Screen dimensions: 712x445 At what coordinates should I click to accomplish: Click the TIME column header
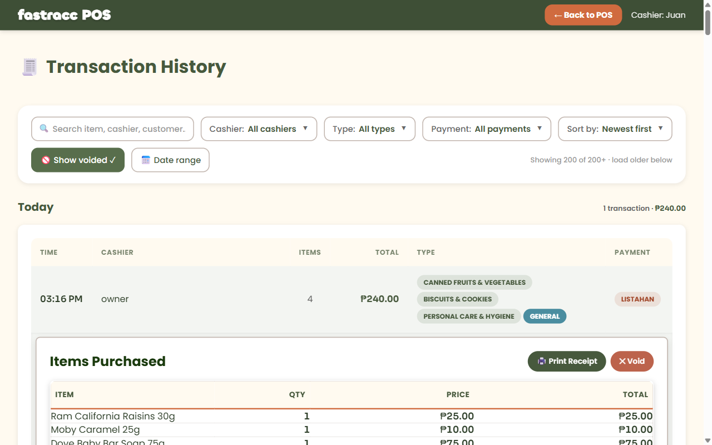click(49, 253)
